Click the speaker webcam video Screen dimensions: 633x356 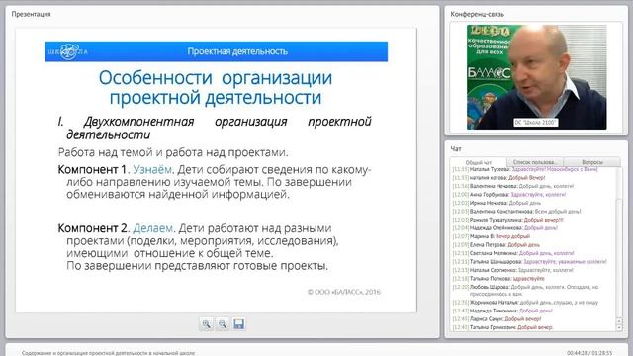[536, 77]
